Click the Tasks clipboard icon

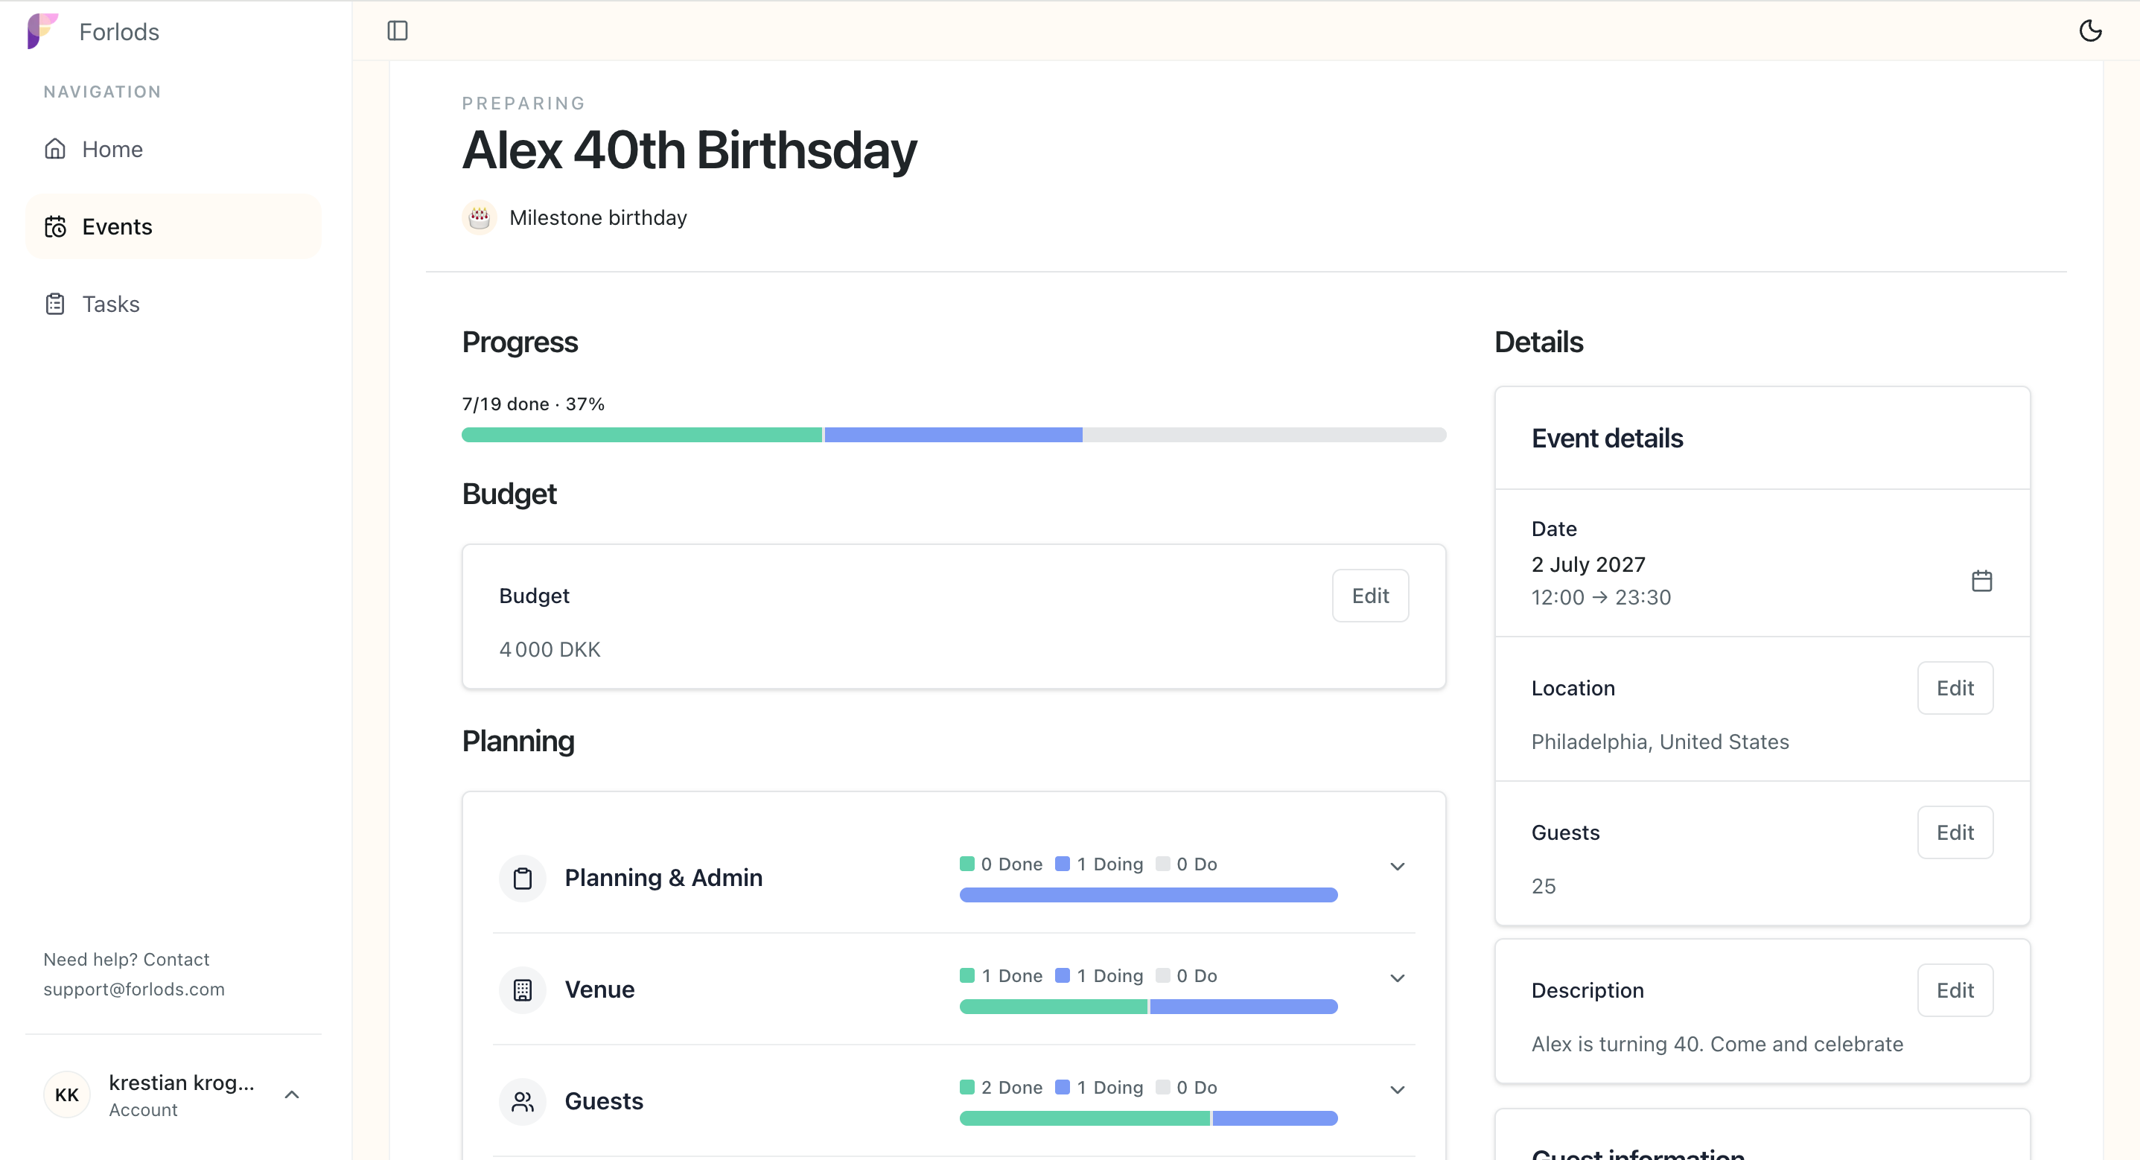click(x=55, y=304)
